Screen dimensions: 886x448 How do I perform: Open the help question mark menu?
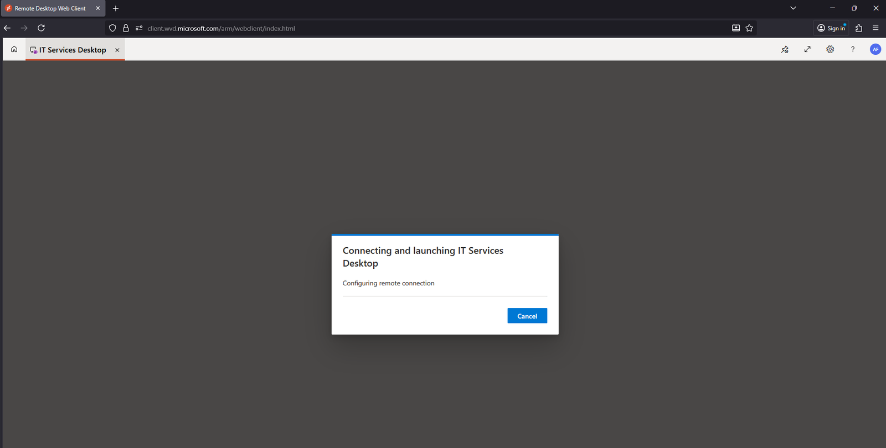[x=853, y=49]
